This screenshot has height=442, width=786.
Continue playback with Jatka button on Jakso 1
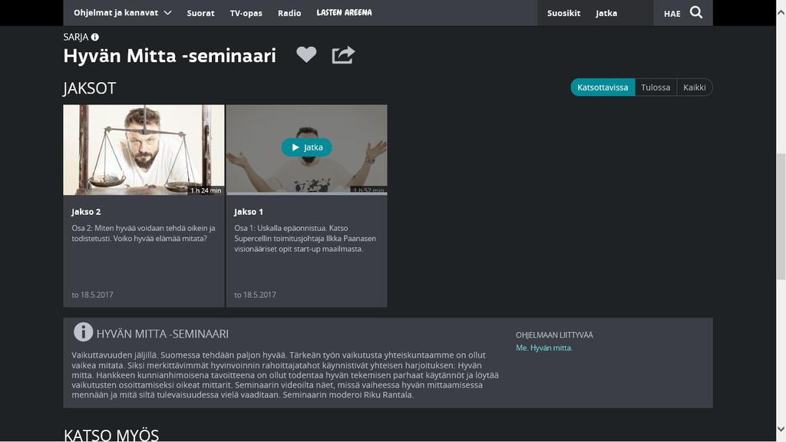pos(306,147)
